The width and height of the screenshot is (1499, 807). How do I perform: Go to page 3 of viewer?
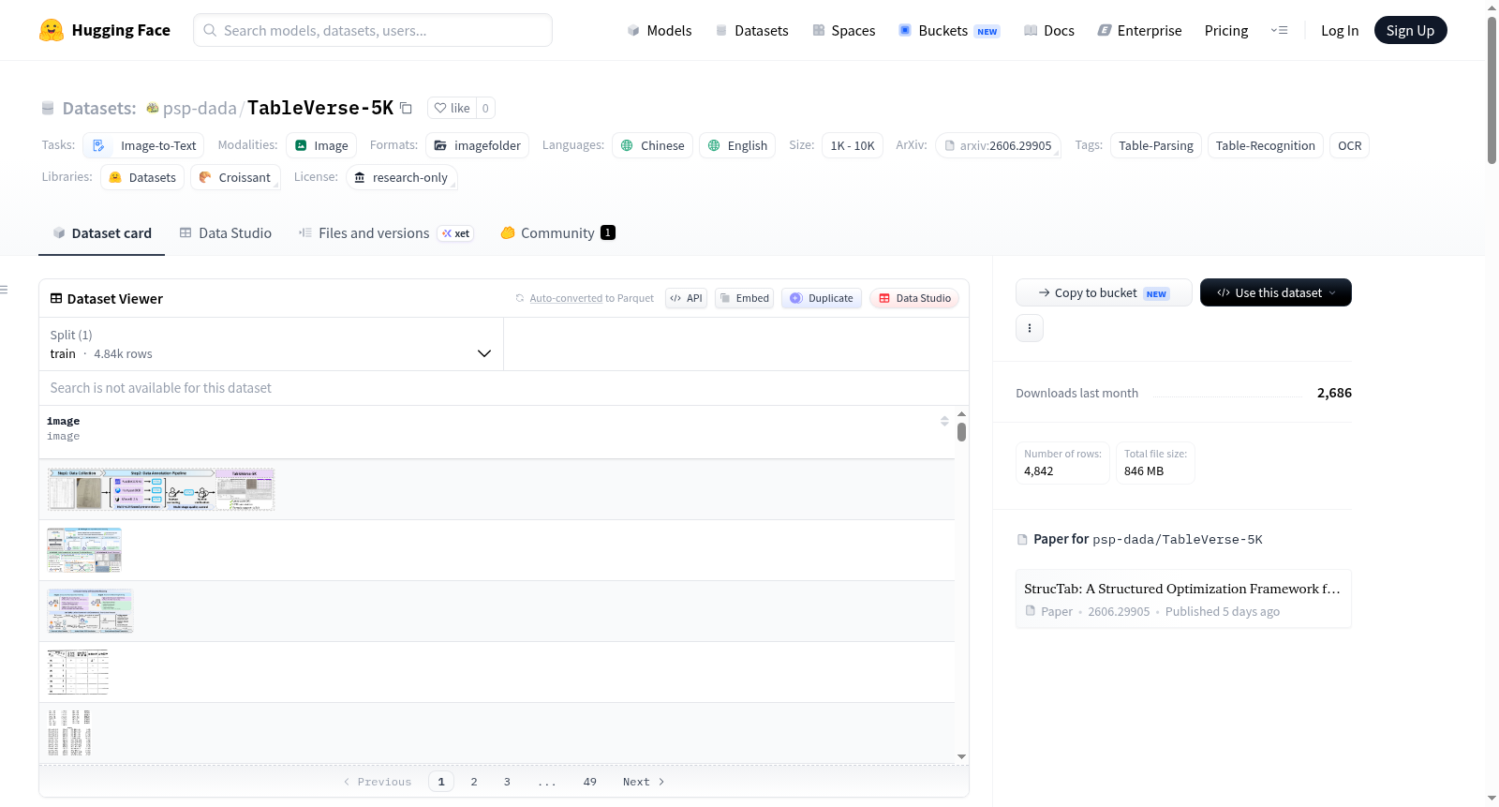(507, 782)
